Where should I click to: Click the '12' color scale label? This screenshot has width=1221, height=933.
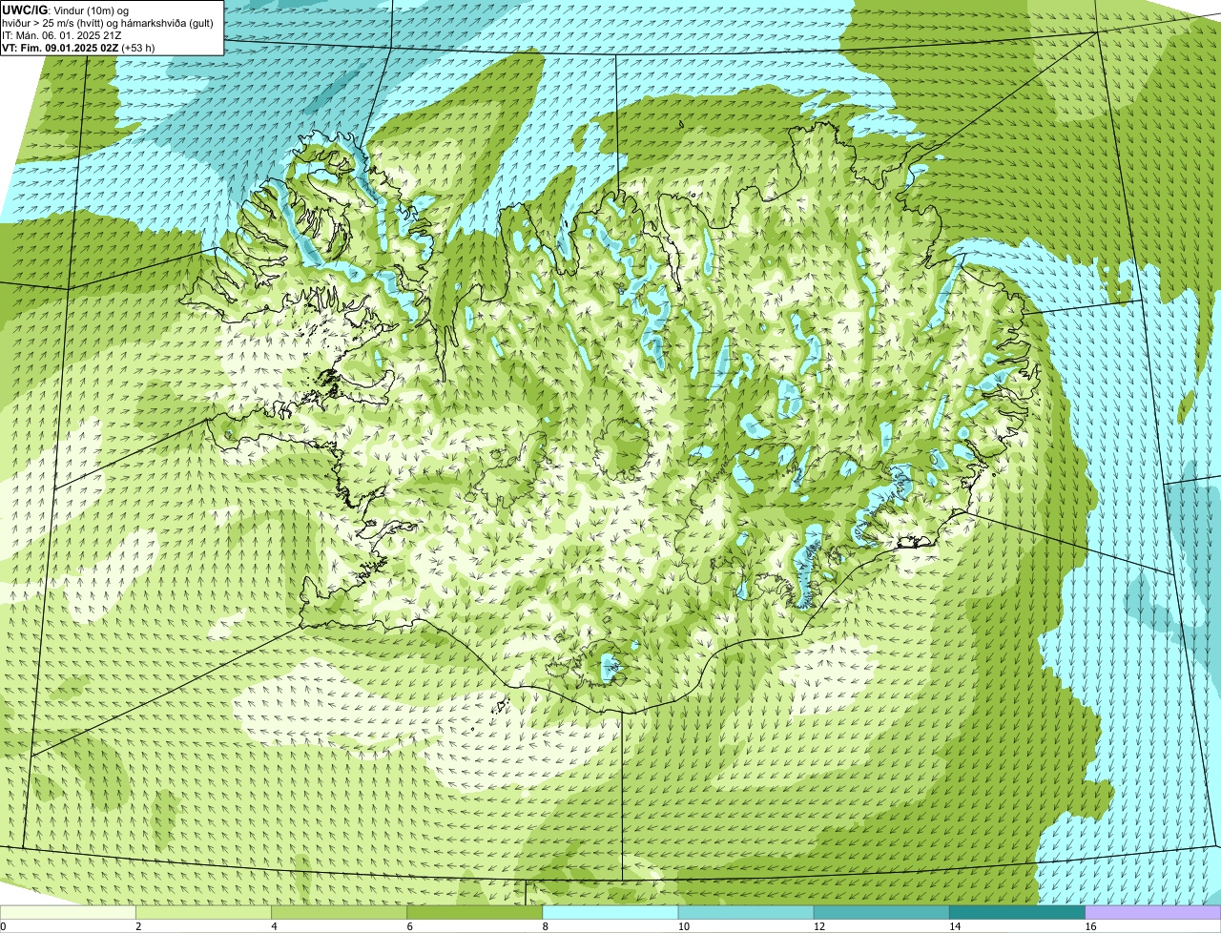(818, 926)
